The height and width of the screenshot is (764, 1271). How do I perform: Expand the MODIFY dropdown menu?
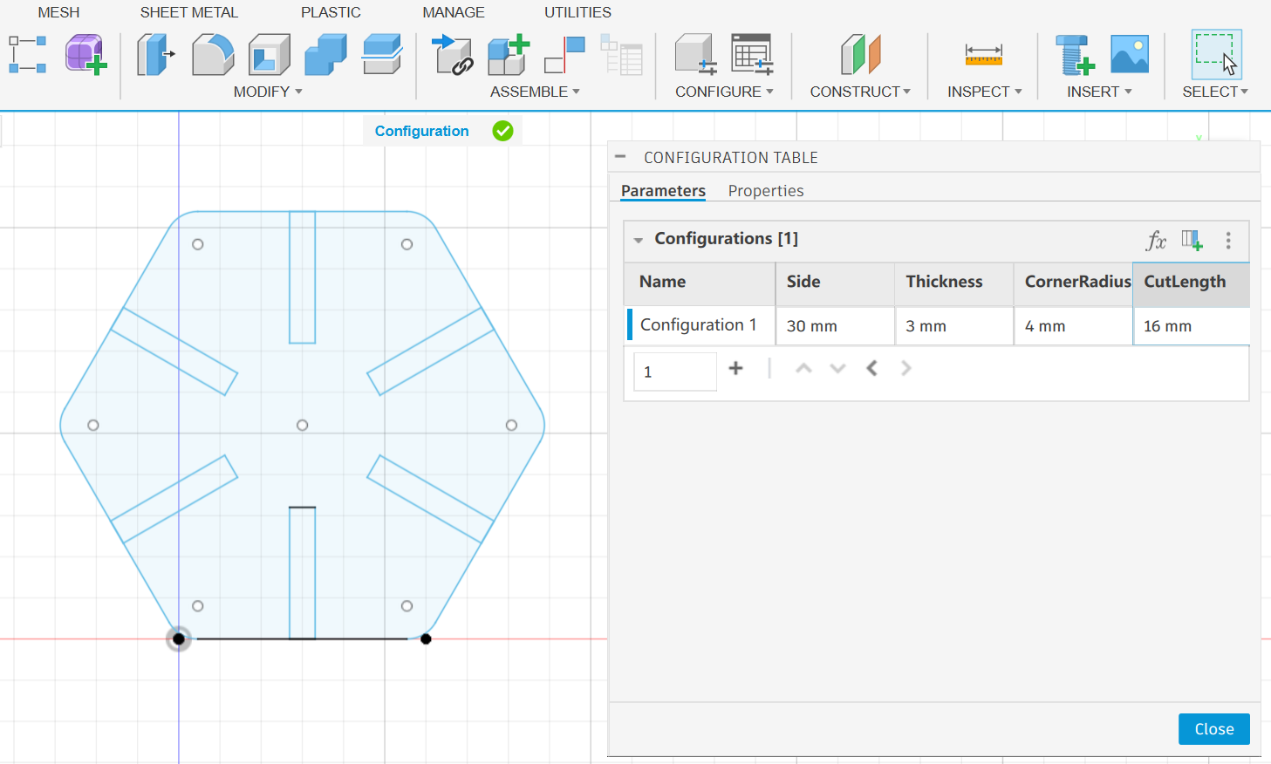coord(268,92)
